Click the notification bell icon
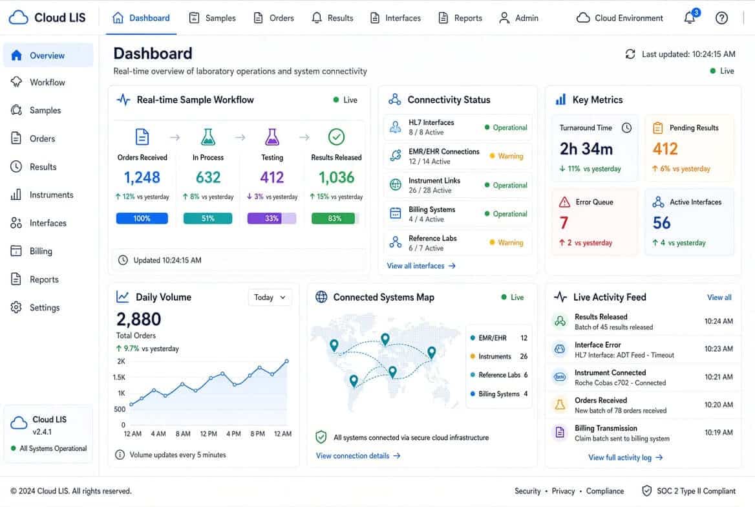 coord(690,17)
